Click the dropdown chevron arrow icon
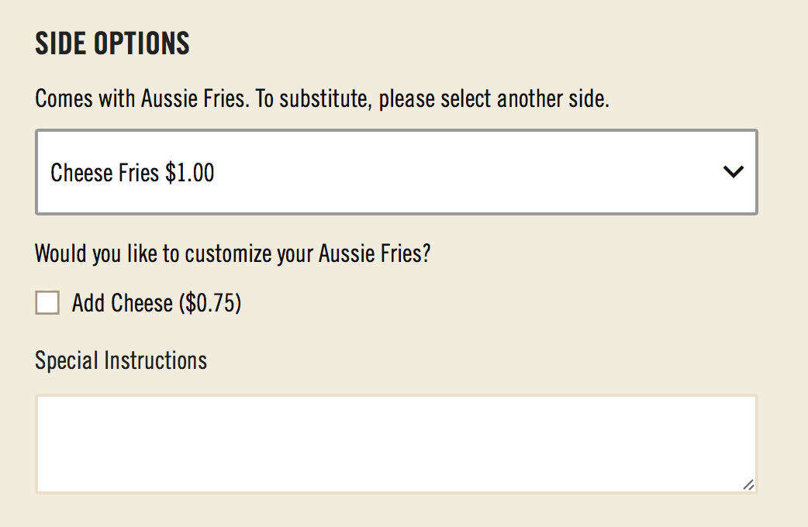Screen dimensions: 808x527 click(x=733, y=172)
